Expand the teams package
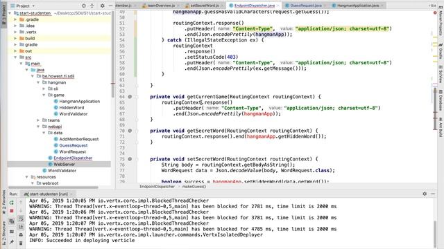444x249 pixels. click(38, 120)
